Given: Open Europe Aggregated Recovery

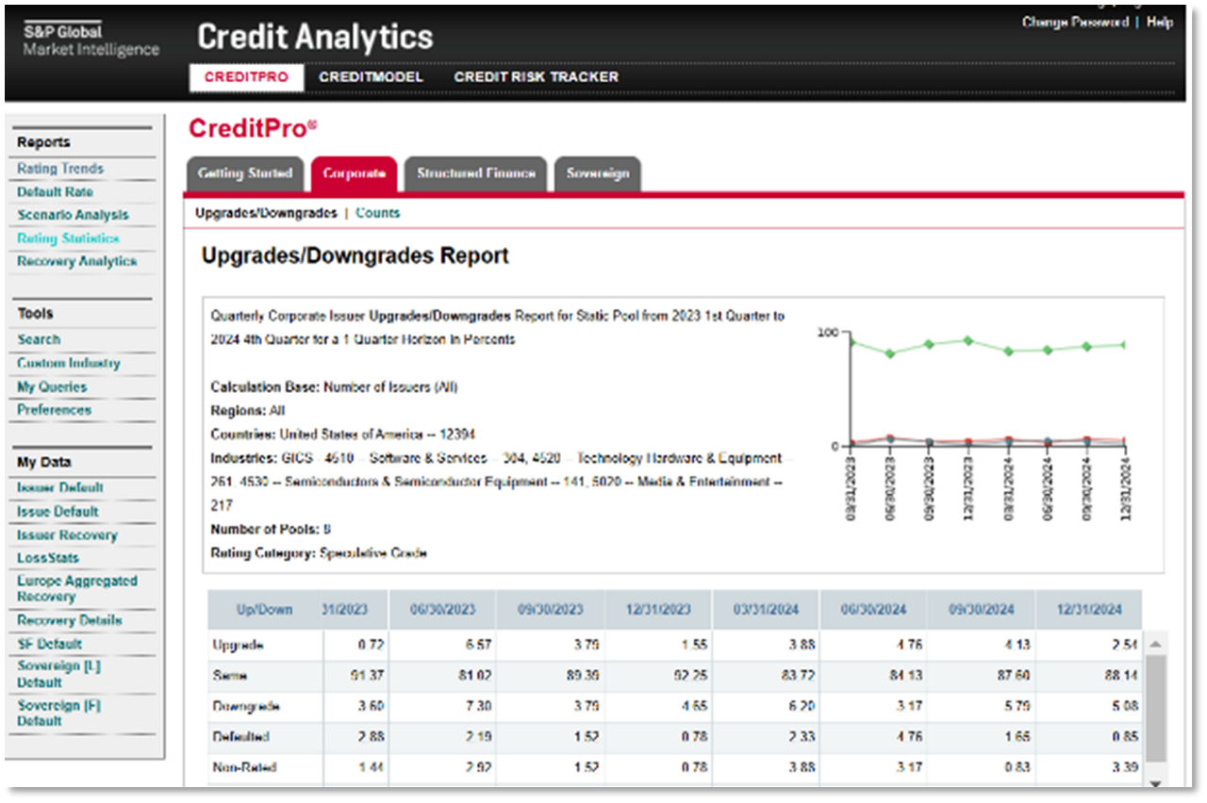Looking at the screenshot, I should [x=77, y=589].
